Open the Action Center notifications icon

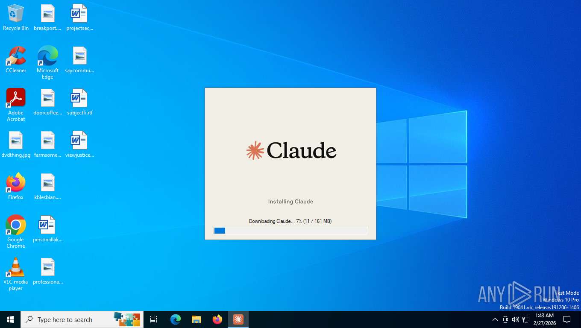[567, 319]
